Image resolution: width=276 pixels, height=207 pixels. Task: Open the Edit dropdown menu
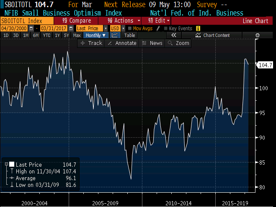click(x=156, y=21)
